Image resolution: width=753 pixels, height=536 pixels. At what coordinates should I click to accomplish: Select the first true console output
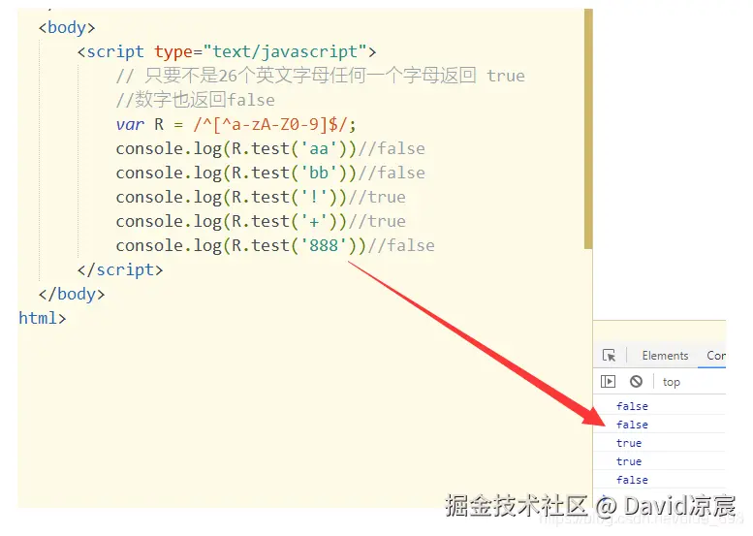pos(629,443)
